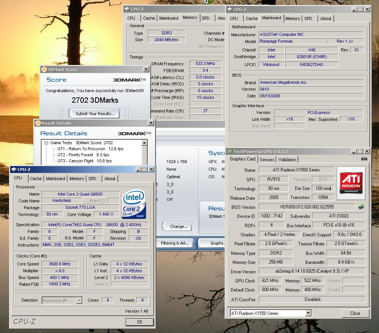Click the Rated FSB 1600.3 MHz value
Screen dimensions: 379x333
click(60, 284)
